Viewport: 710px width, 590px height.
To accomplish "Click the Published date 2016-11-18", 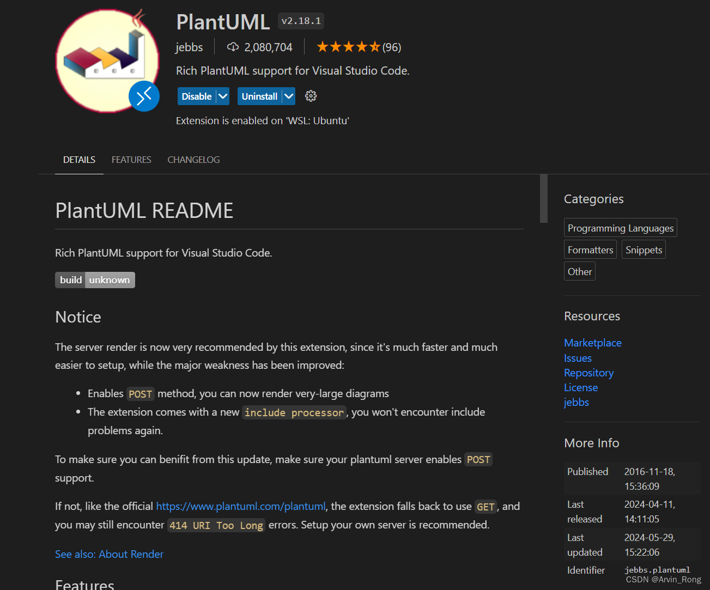I will click(x=650, y=479).
